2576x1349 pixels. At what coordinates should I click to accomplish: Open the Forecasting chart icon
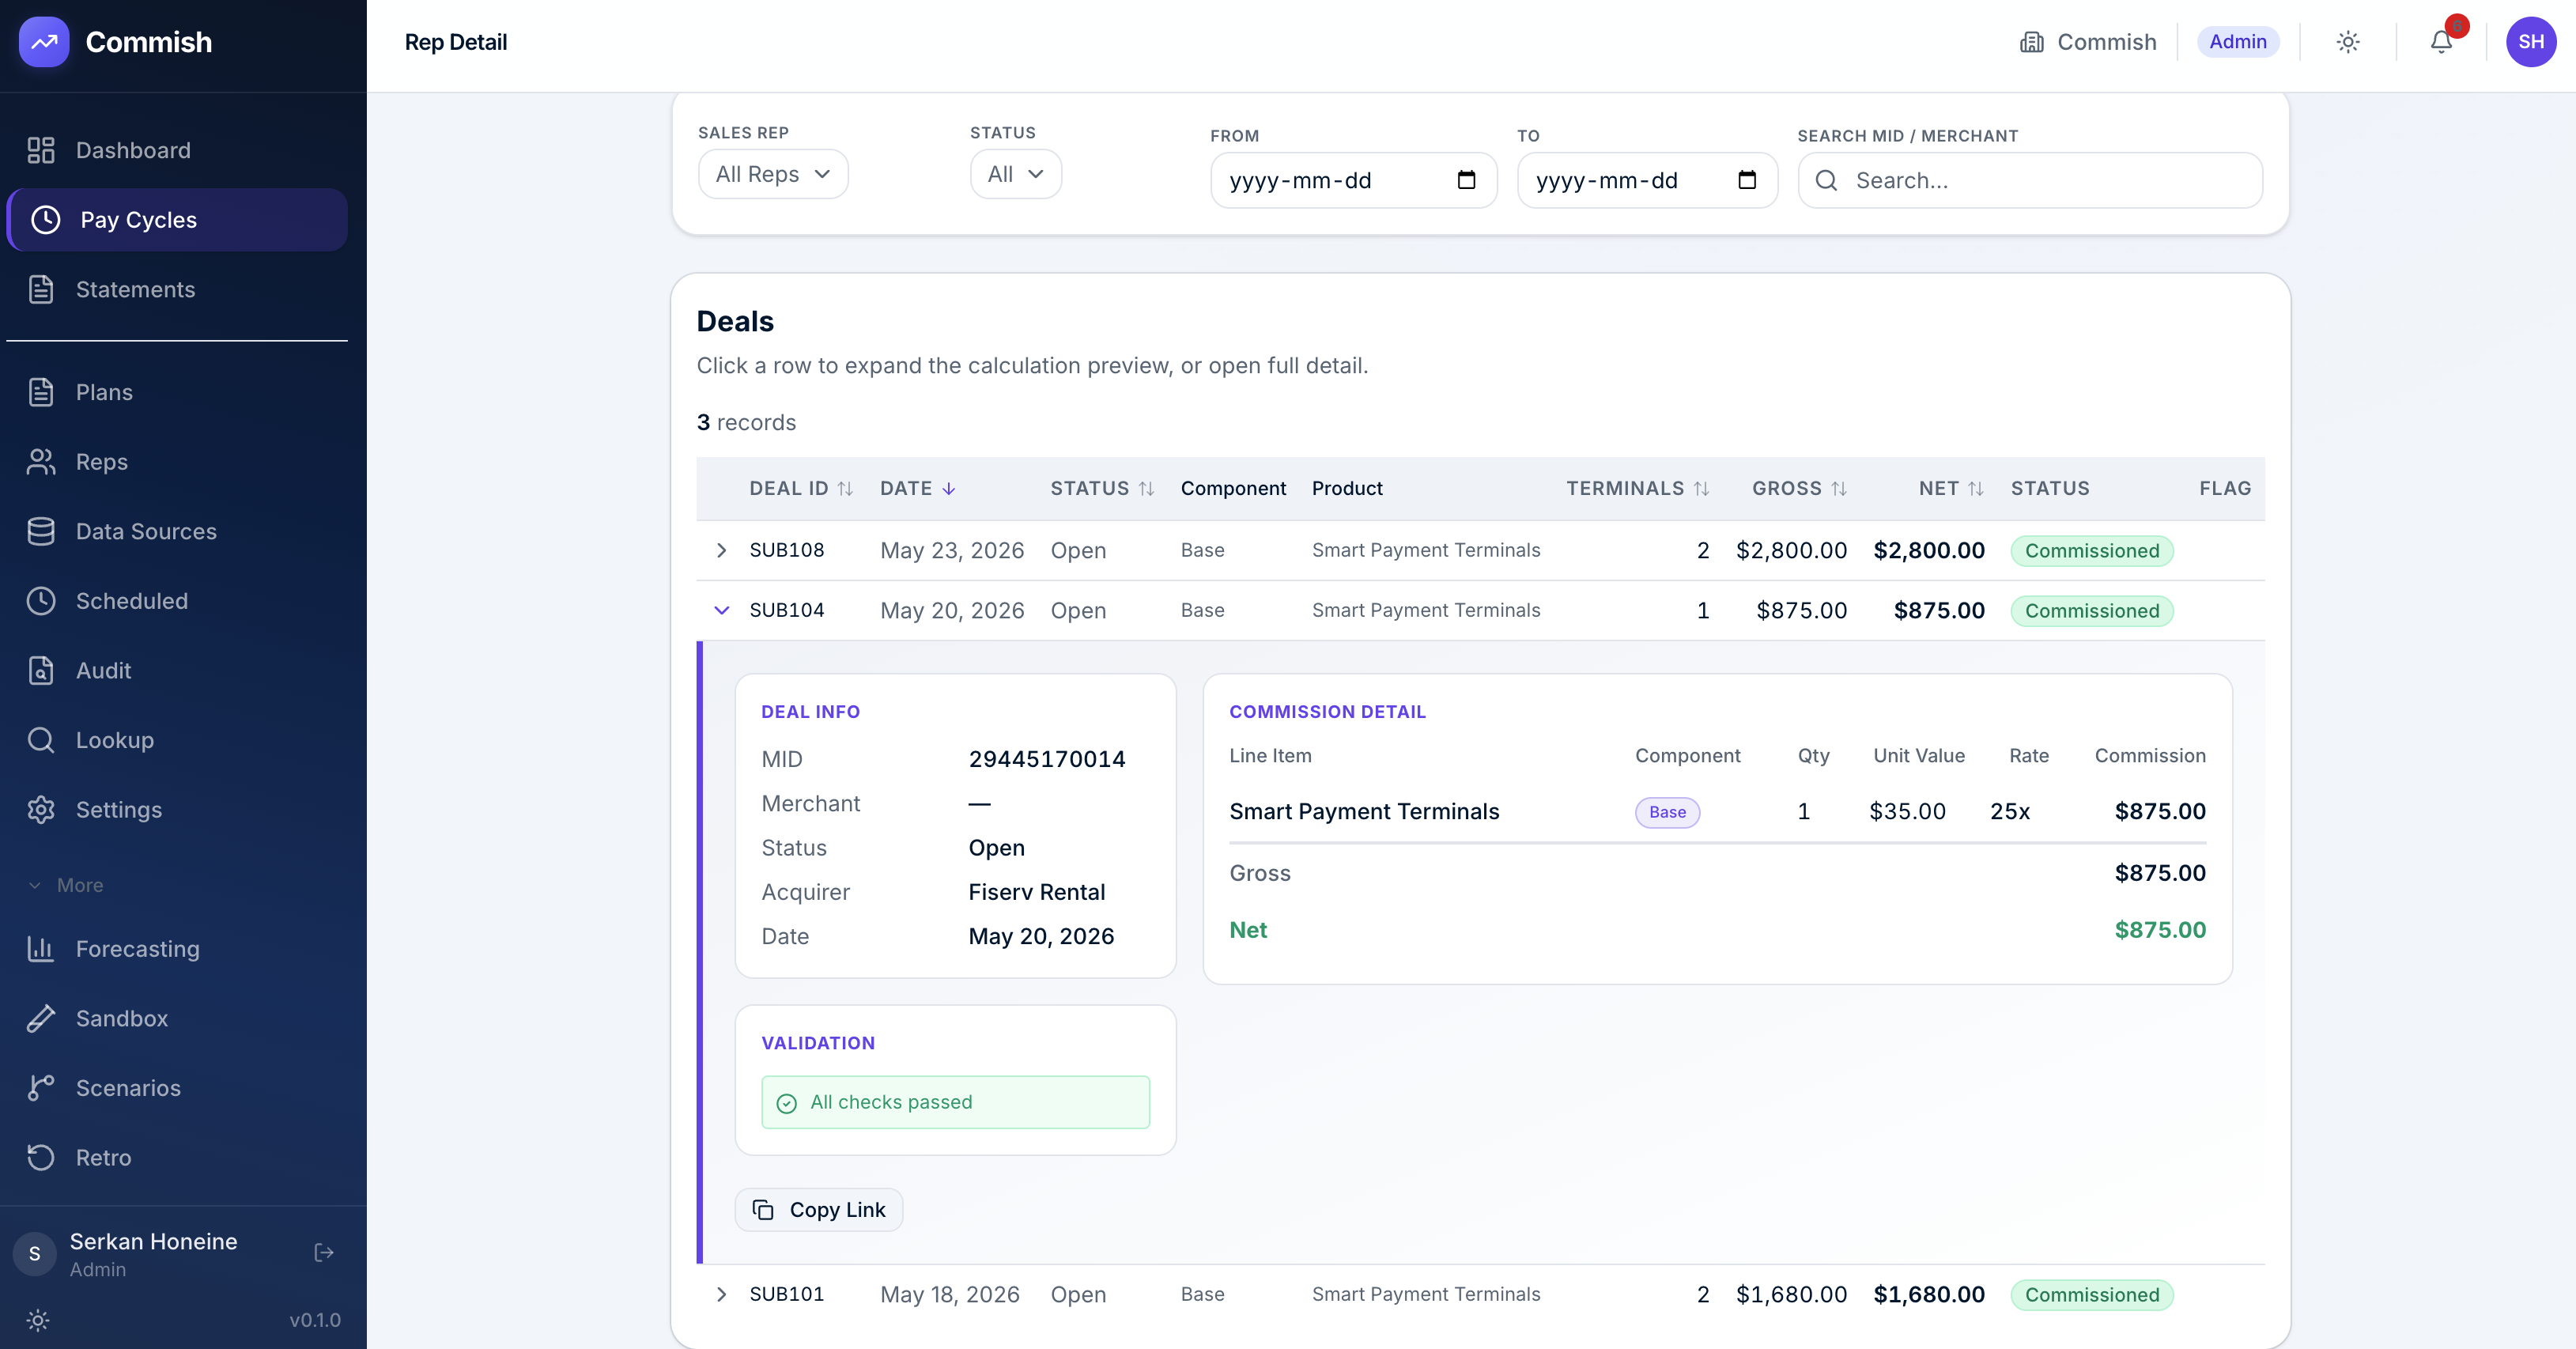[x=41, y=948]
